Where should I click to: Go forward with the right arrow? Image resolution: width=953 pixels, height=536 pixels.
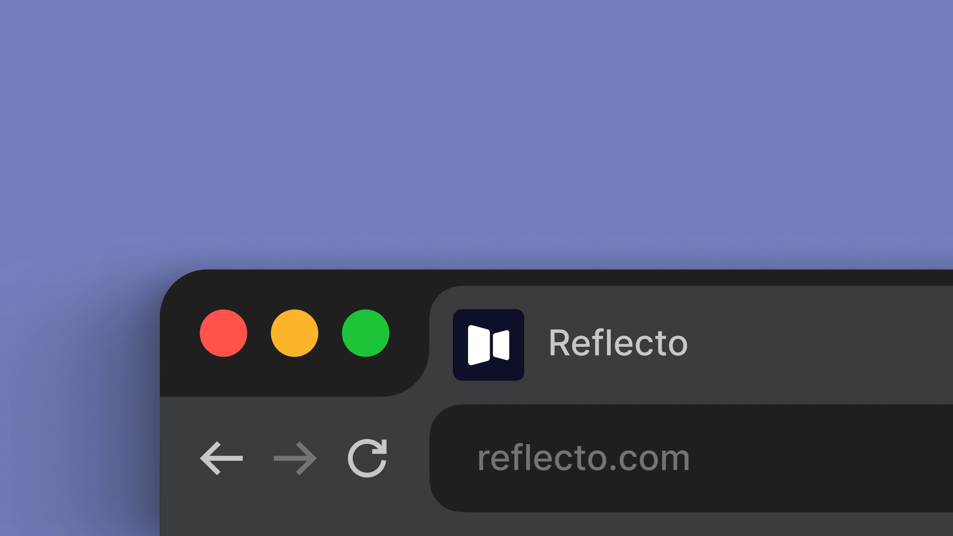(295, 458)
